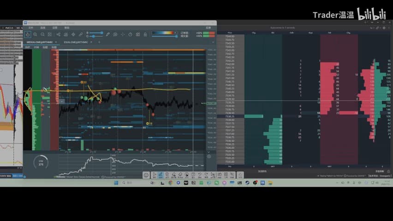
Task: Click highlighted price row 7538.25
Action: (x=230, y=116)
